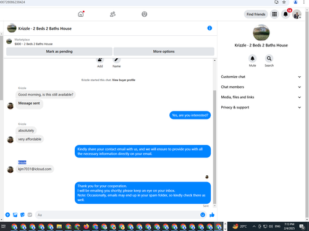Open Krizzle - 2 Beds 2 Baths House header title
The image size is (309, 231).
45,28
